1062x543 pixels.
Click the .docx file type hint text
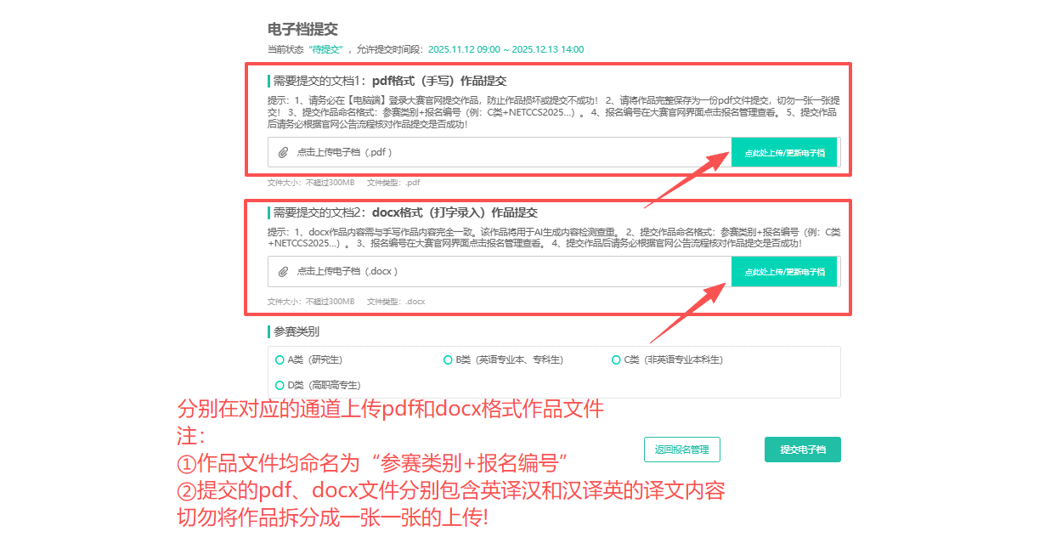coord(396,302)
